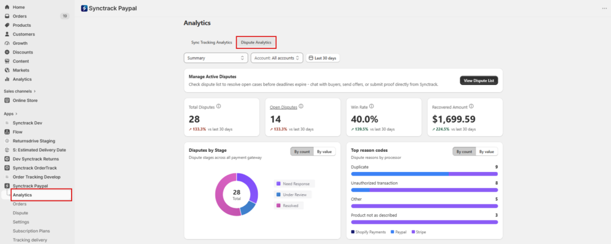This screenshot has width=611, height=244.
Task: Click the Shopify Payments legend swatch
Action: point(353,232)
